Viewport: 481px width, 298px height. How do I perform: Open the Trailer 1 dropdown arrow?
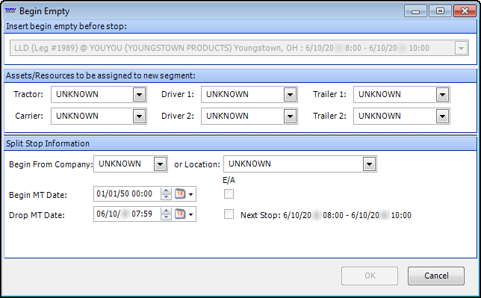[x=442, y=95]
